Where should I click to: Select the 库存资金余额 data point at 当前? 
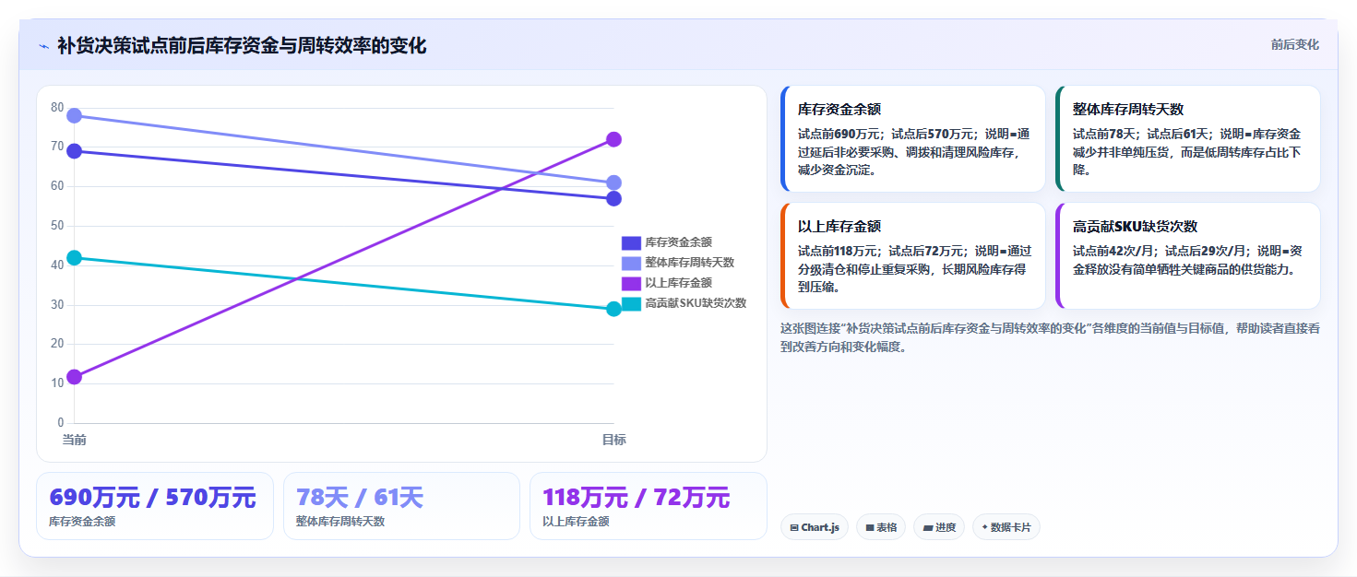coord(75,151)
